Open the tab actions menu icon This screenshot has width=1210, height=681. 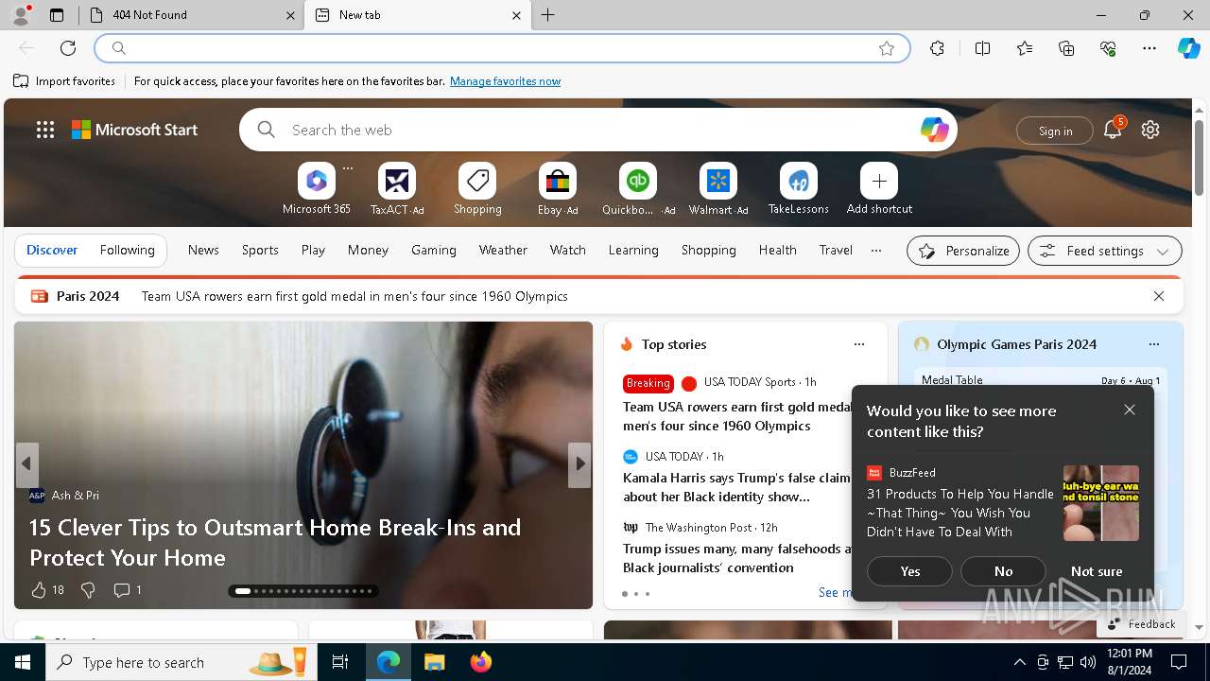[x=57, y=15]
